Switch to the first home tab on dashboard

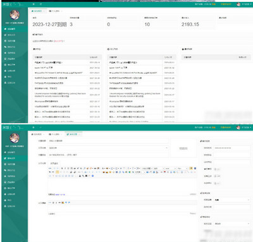click(x=37, y=11)
